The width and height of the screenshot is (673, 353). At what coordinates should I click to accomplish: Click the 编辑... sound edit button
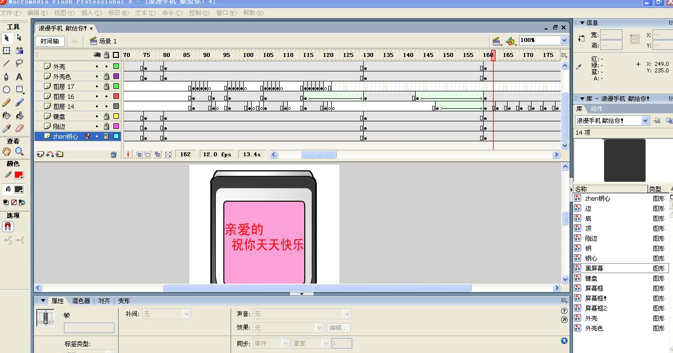(338, 328)
